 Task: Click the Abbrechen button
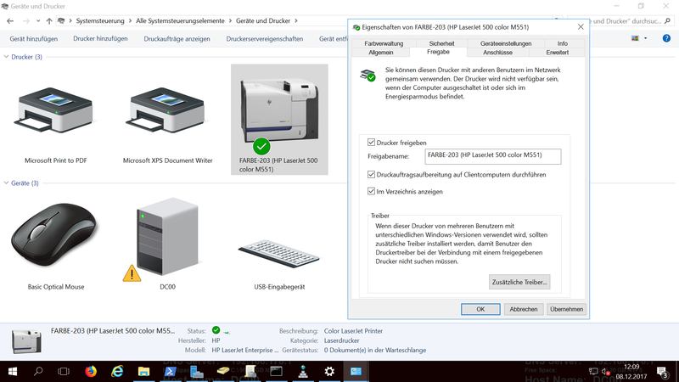tap(524, 309)
